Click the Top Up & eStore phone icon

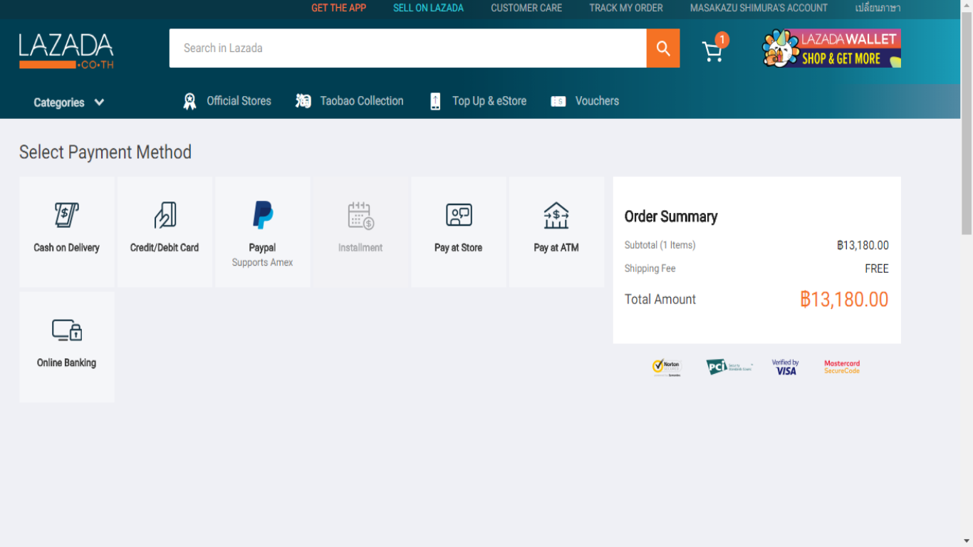(435, 101)
